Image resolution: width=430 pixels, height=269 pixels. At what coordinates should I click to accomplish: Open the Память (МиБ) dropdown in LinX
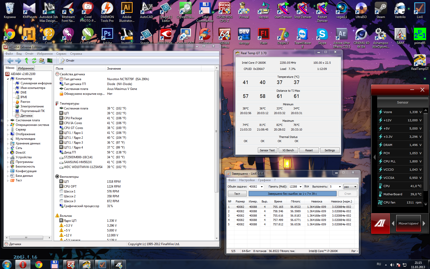[300, 187]
